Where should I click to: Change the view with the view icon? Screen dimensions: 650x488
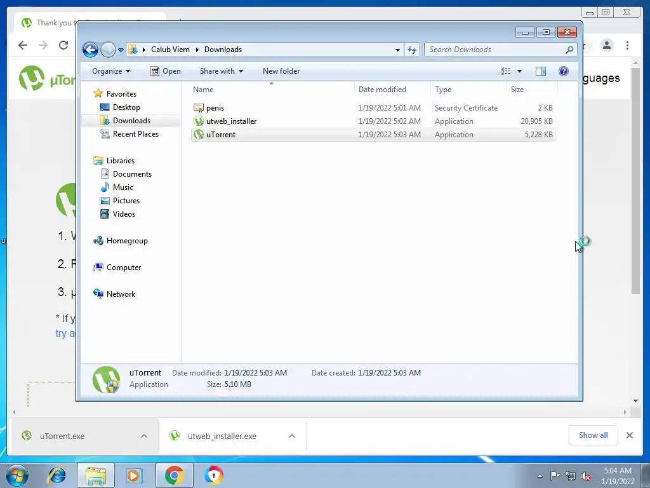505,71
